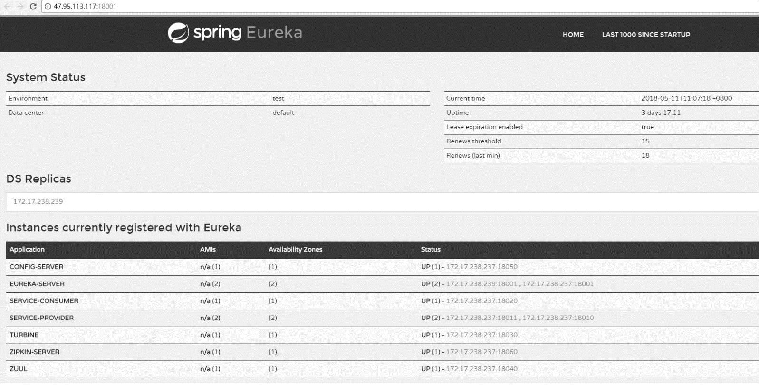Click the System Status heading
Viewport: 759px width, 385px height.
(x=46, y=77)
